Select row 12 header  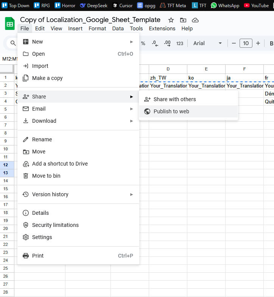7,165
